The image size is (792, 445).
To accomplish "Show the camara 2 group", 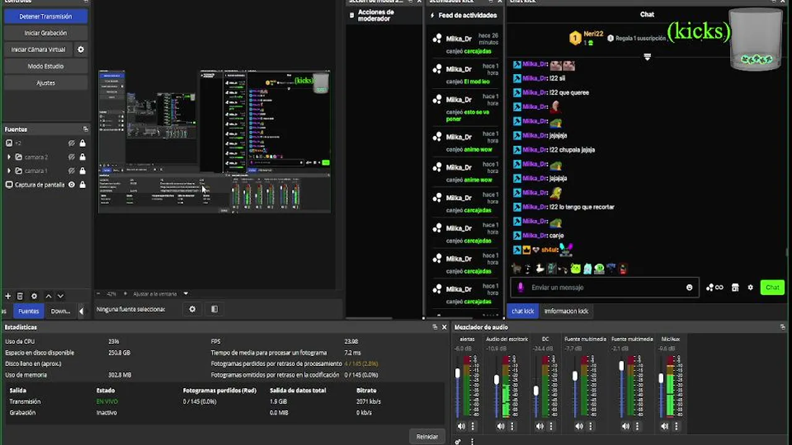I will (72, 157).
